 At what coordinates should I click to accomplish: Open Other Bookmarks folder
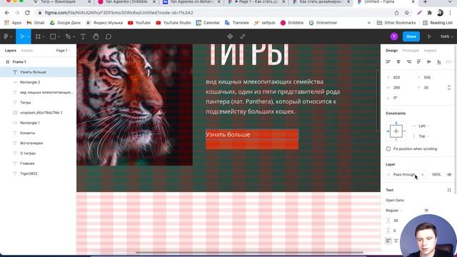[x=396, y=23]
